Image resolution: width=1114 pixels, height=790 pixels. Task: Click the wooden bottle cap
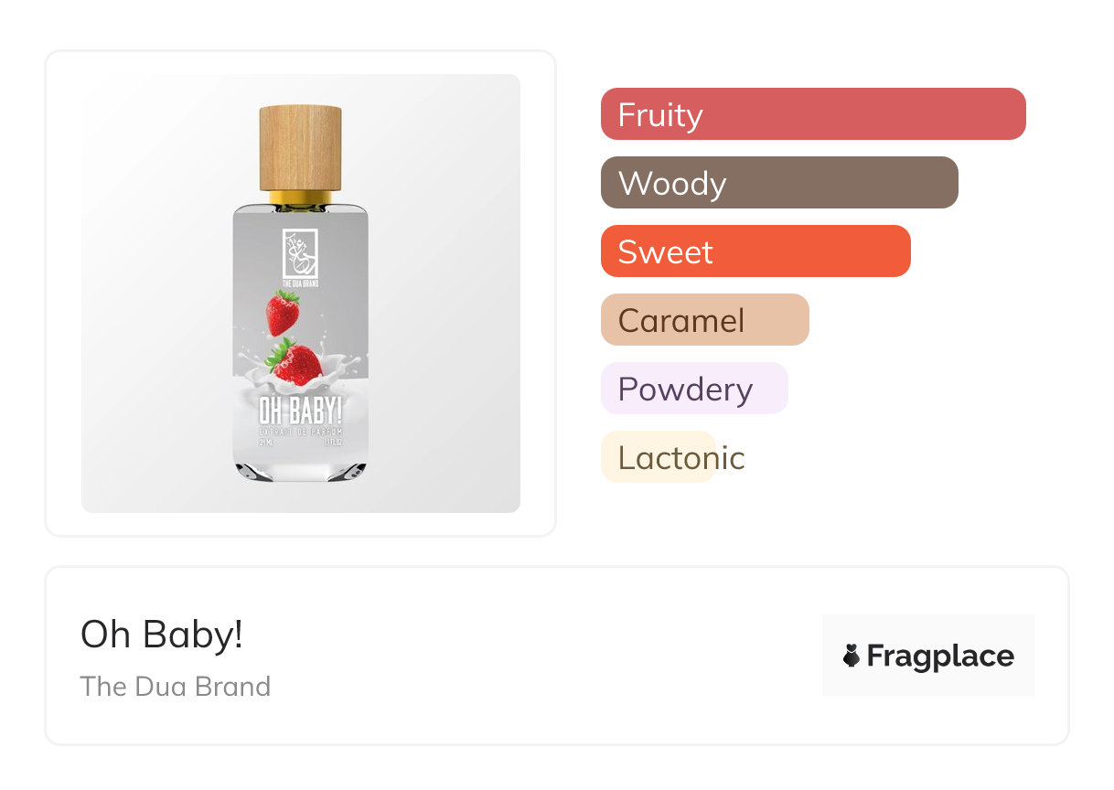coord(300,147)
